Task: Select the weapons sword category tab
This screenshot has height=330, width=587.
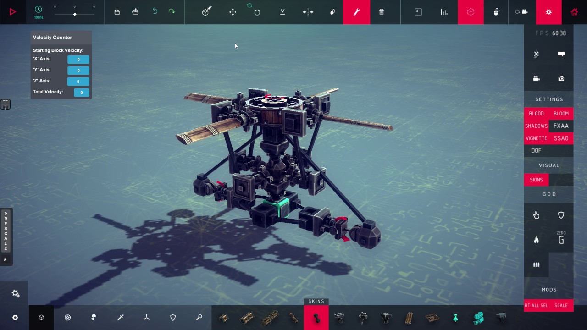Action: pyautogui.click(x=121, y=318)
